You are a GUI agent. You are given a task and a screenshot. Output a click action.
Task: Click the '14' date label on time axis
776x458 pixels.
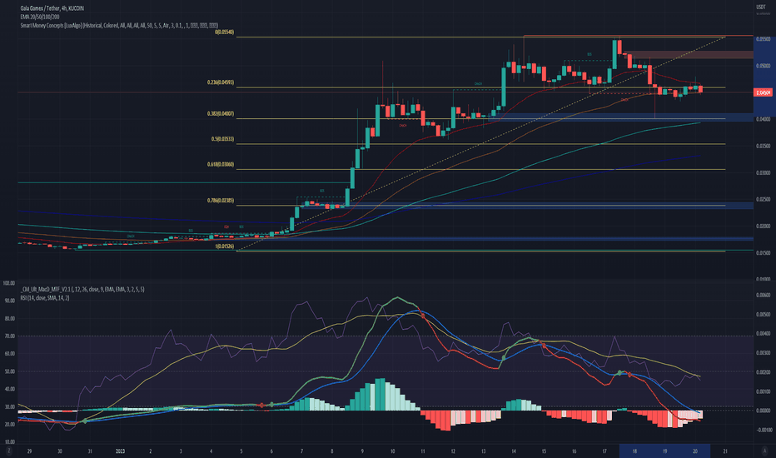[514, 451]
